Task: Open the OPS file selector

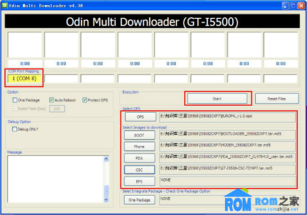Action: 141,117
